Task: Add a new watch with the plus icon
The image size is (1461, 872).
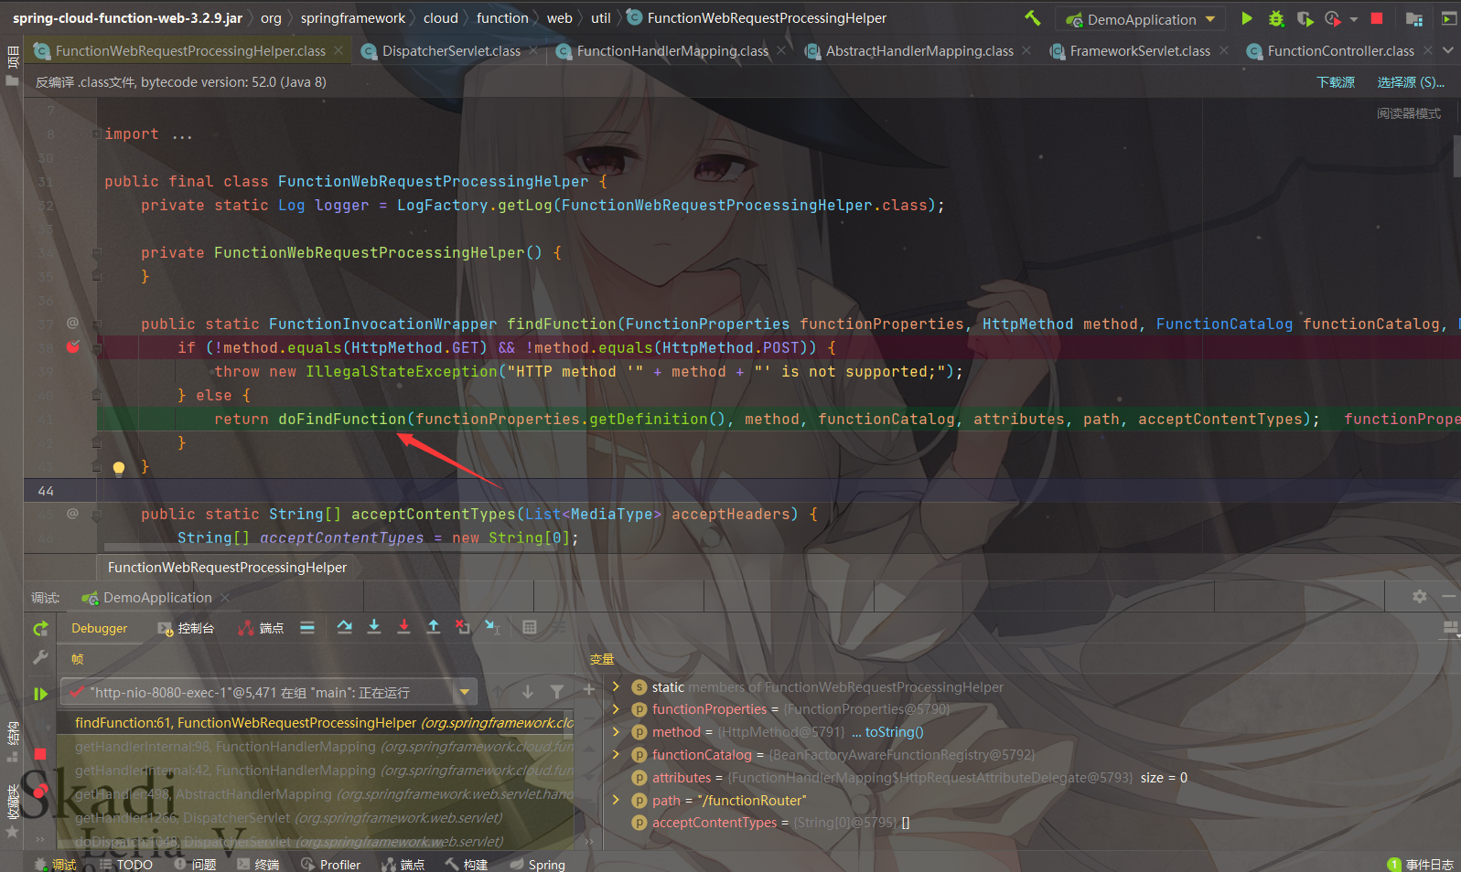Action: pyautogui.click(x=589, y=689)
